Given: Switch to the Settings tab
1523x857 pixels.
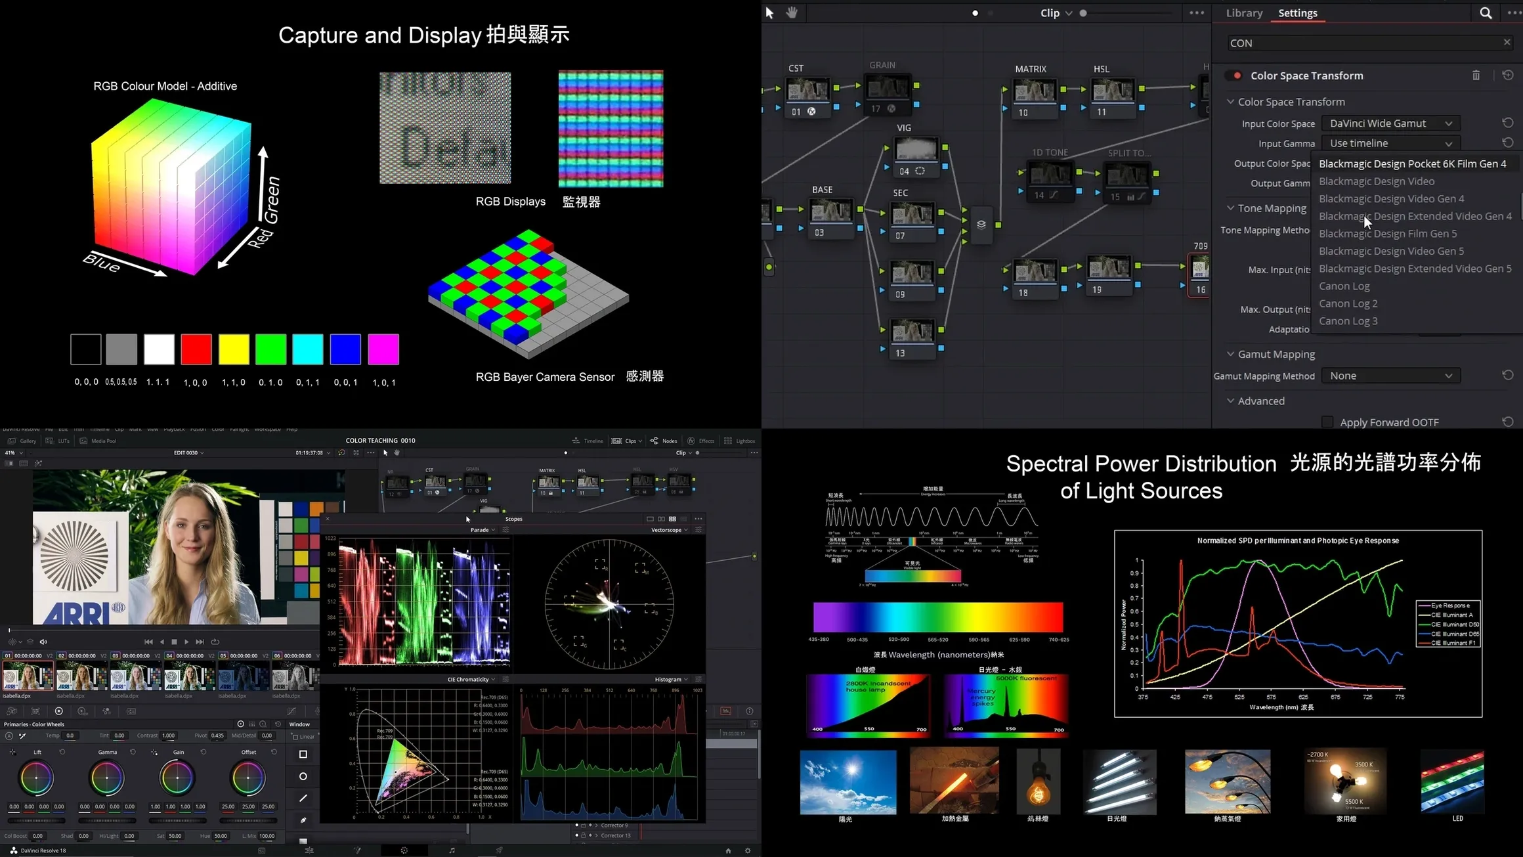Looking at the screenshot, I should pyautogui.click(x=1297, y=13).
